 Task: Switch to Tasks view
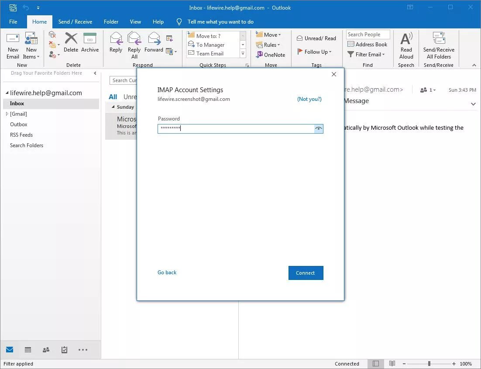coord(64,350)
